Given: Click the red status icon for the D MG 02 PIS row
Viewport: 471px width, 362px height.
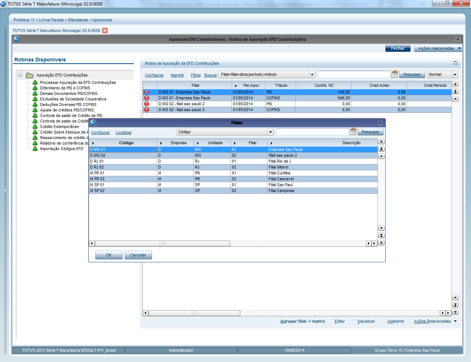Looking at the screenshot, I should [x=147, y=104].
